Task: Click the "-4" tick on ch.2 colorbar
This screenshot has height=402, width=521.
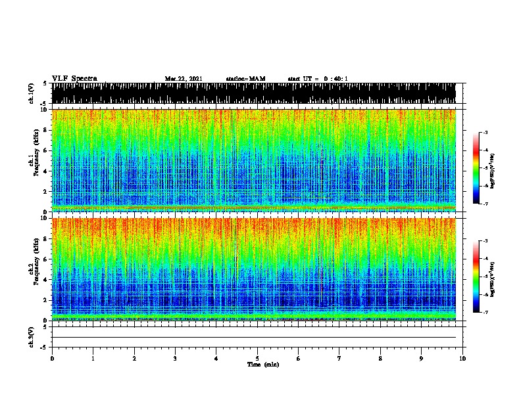Action: coord(485,259)
